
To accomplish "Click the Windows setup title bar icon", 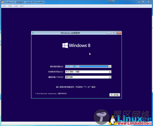I will coord(33,33).
